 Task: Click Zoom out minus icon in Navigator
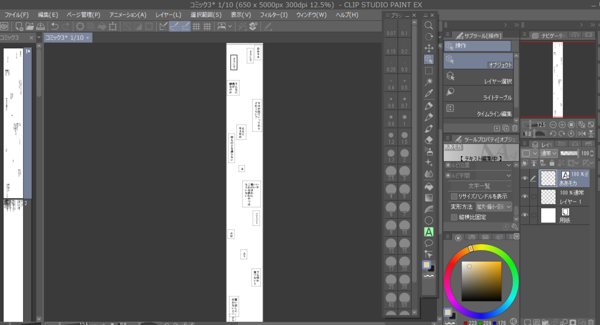(x=553, y=124)
